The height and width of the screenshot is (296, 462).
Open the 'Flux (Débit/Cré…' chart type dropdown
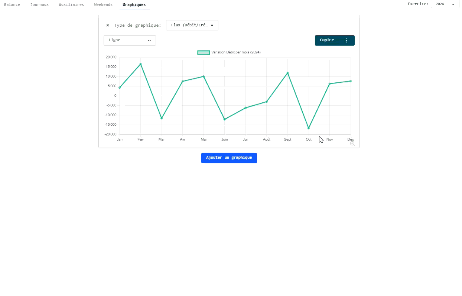click(x=192, y=25)
